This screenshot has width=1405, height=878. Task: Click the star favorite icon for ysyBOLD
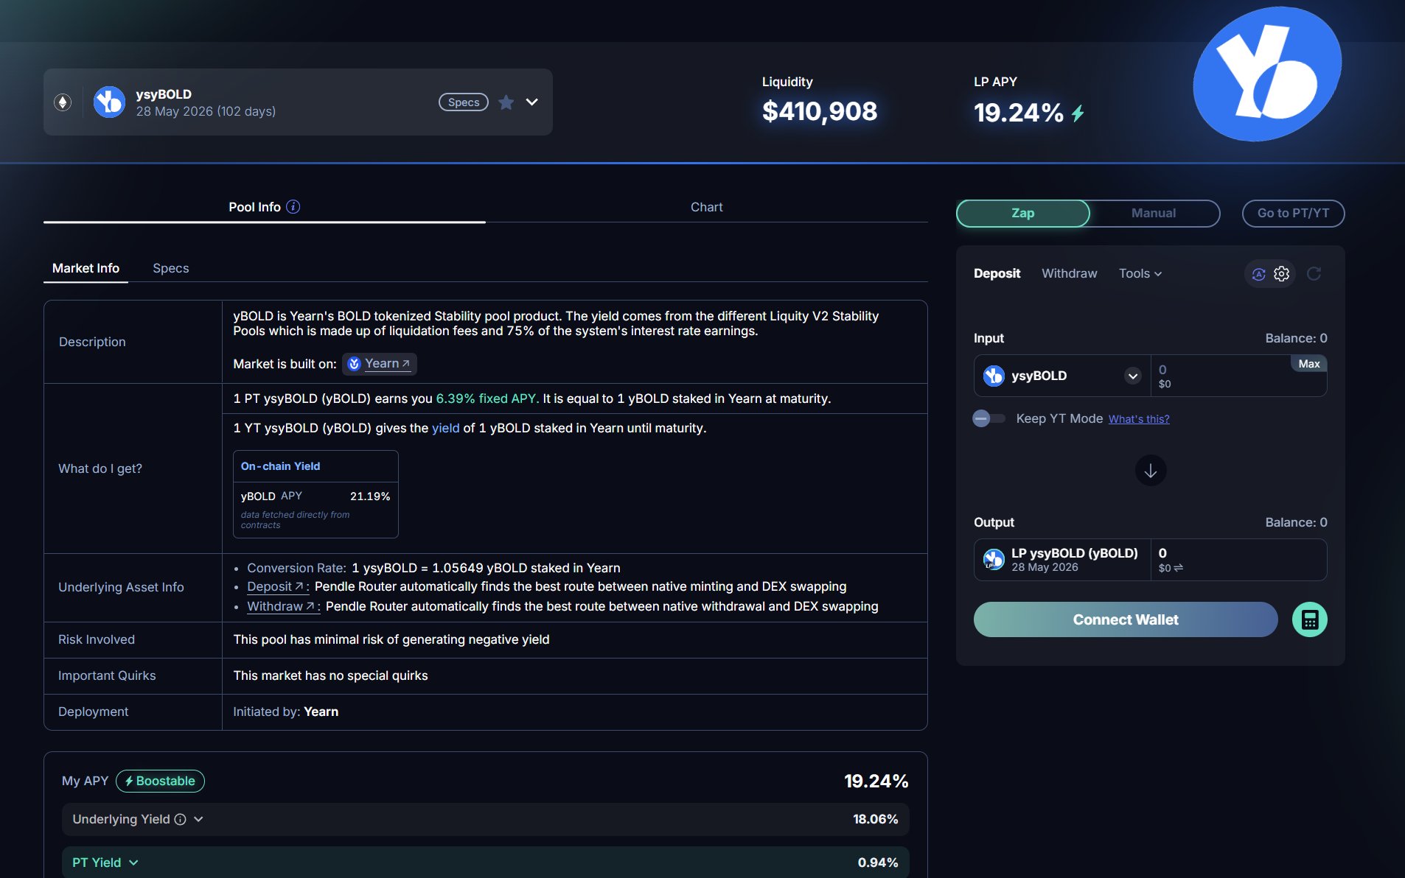(x=506, y=102)
